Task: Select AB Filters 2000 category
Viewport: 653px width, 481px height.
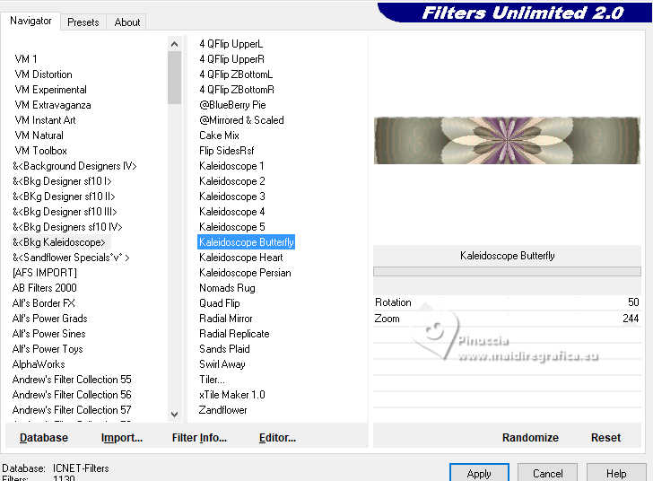Action: [x=44, y=288]
